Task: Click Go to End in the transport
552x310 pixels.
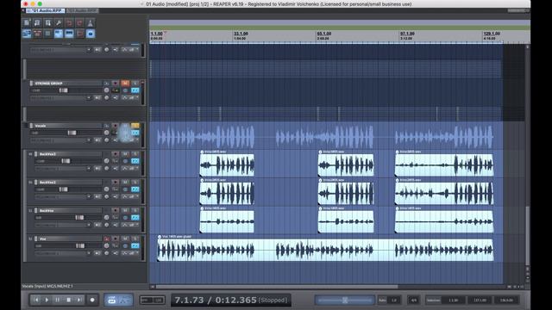Action: click(79, 300)
